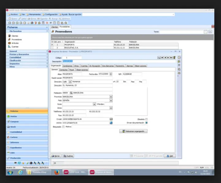Go to first record in supplier dialog

[162, 58]
